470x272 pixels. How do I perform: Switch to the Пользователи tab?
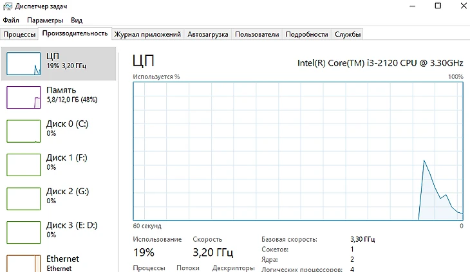click(257, 34)
